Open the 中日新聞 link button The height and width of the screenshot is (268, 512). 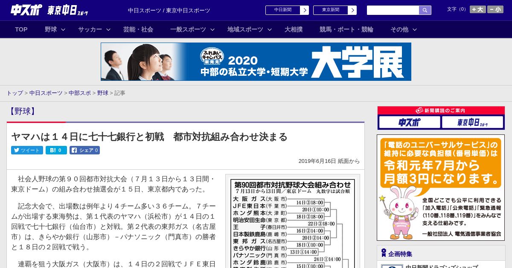(x=283, y=10)
